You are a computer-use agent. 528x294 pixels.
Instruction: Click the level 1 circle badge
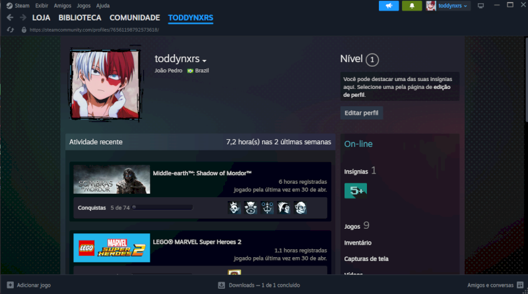372,60
